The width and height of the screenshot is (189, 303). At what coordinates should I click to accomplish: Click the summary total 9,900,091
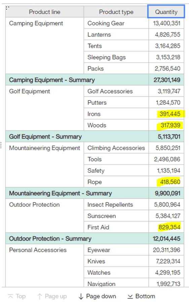pos(167,193)
